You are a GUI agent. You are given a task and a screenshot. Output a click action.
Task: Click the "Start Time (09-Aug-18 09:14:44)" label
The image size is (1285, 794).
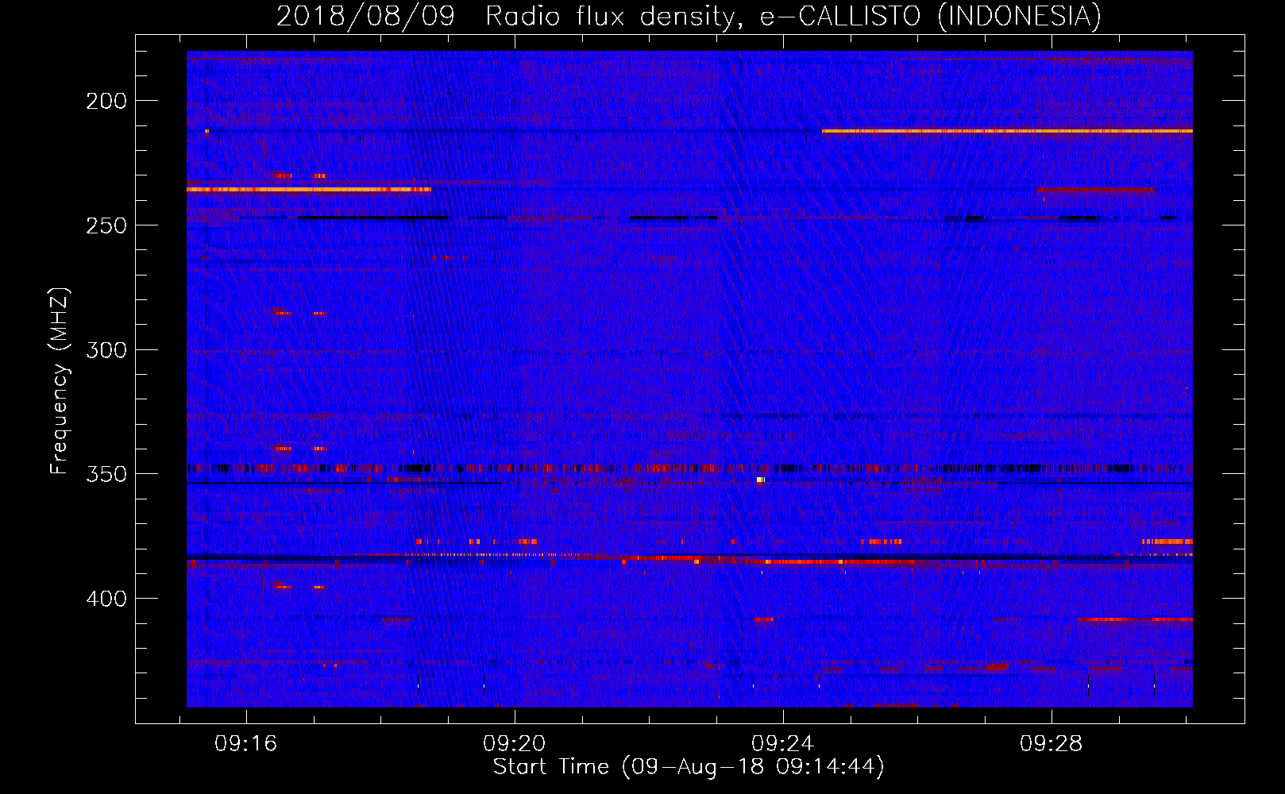click(689, 767)
